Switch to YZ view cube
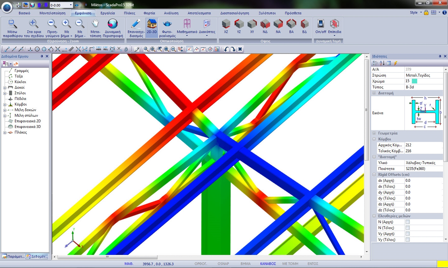This screenshot has width=448, height=268. (x=239, y=24)
